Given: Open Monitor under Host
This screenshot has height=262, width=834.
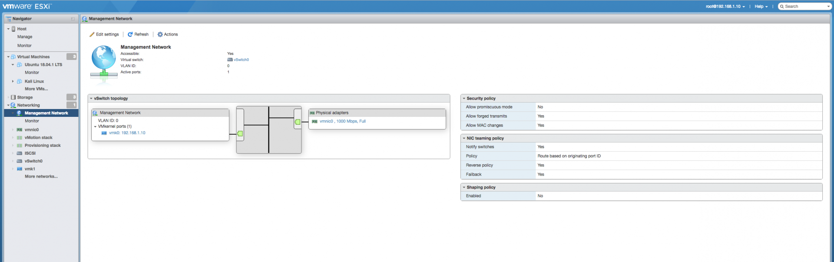Looking at the screenshot, I should click(x=24, y=46).
